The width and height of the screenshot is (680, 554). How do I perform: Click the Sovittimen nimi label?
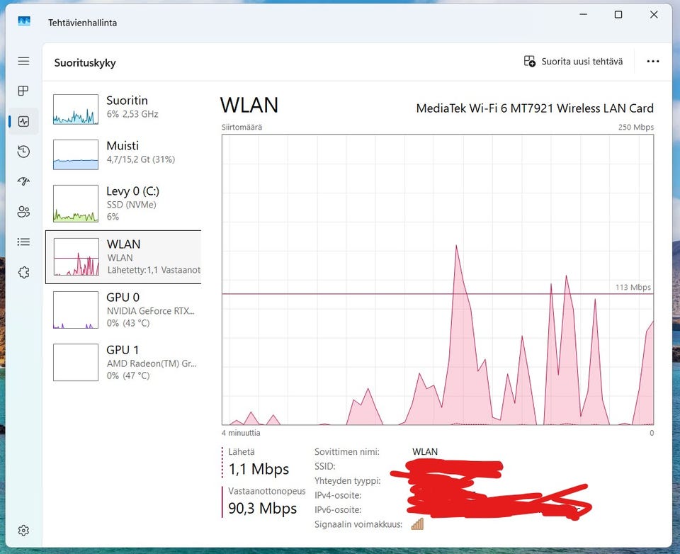[x=347, y=451]
